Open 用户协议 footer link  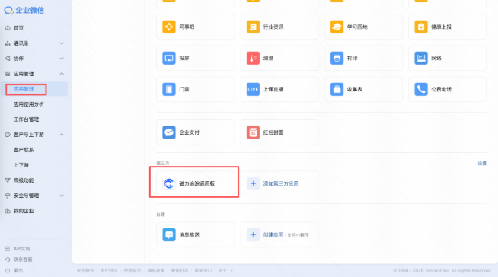click(x=109, y=271)
